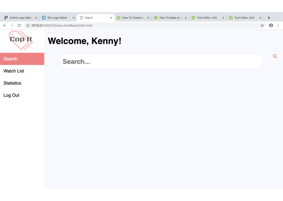The width and height of the screenshot is (283, 201).
Task: Close the How To Make an tab
Action: [186, 17]
